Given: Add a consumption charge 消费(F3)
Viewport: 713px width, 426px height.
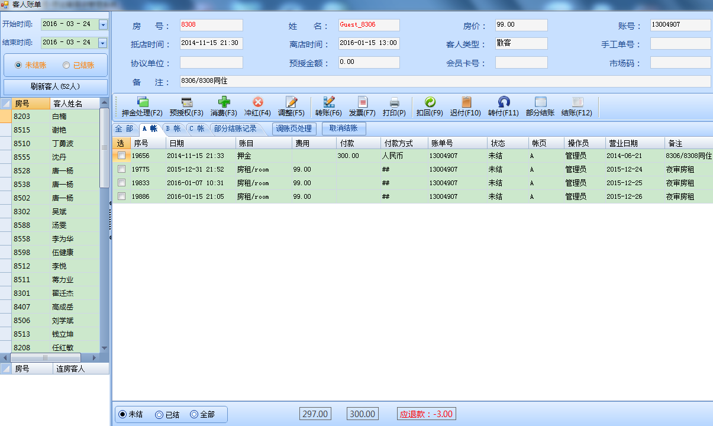Looking at the screenshot, I should pyautogui.click(x=224, y=107).
